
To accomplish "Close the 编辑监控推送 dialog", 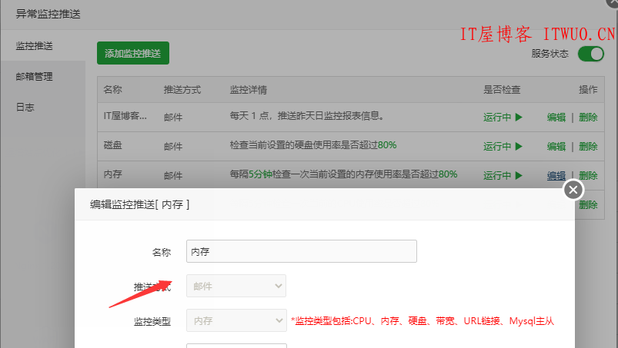I will click(573, 190).
